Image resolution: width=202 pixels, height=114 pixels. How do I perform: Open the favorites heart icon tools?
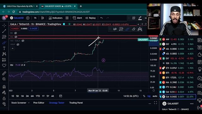coord(4,66)
